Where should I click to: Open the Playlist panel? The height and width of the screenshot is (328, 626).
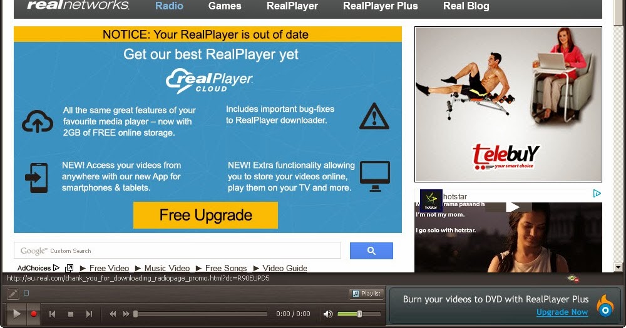coord(366,294)
